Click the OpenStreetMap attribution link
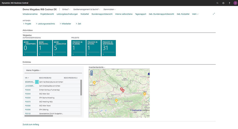The width and height of the screenshot is (238, 129). [136, 110]
